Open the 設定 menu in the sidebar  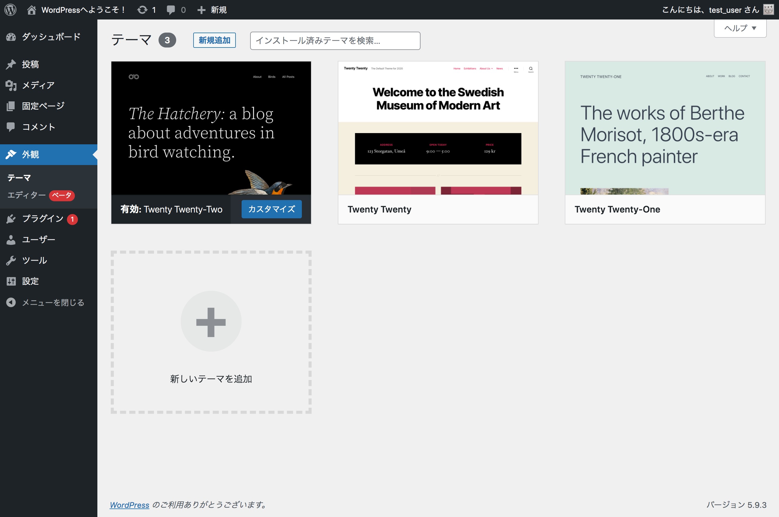30,281
